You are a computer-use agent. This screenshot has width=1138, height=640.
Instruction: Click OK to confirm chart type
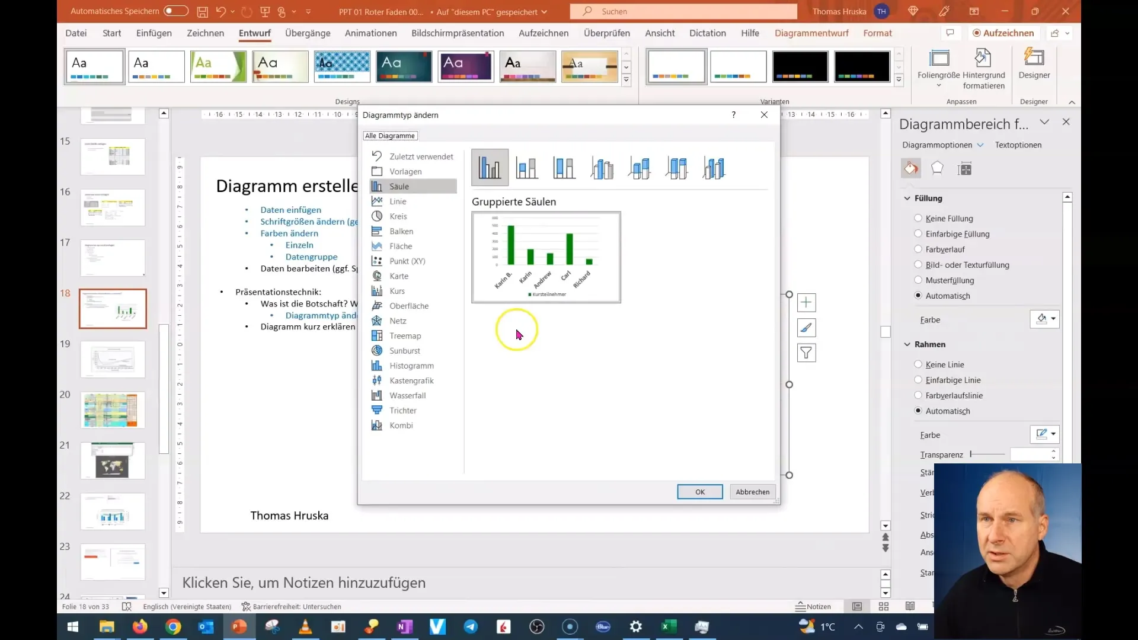click(701, 491)
